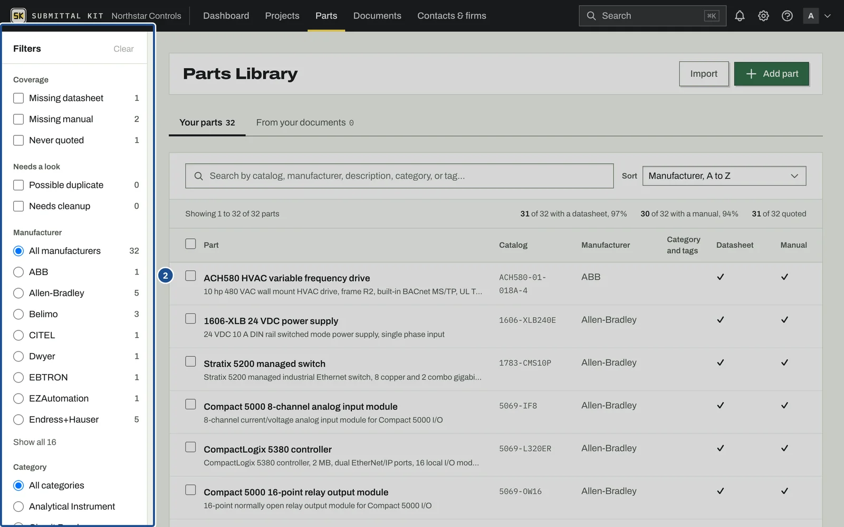The image size is (844, 527).
Task: Open the settings gear
Action: [x=763, y=16]
